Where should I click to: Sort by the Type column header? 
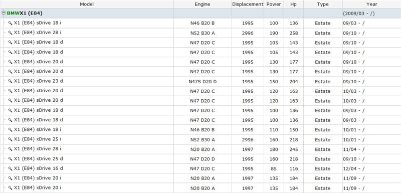[x=323, y=4]
